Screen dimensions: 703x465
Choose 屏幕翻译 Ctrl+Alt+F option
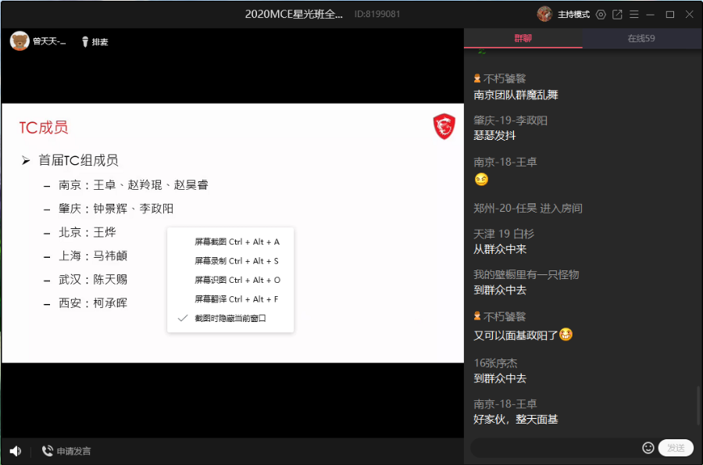coord(236,299)
